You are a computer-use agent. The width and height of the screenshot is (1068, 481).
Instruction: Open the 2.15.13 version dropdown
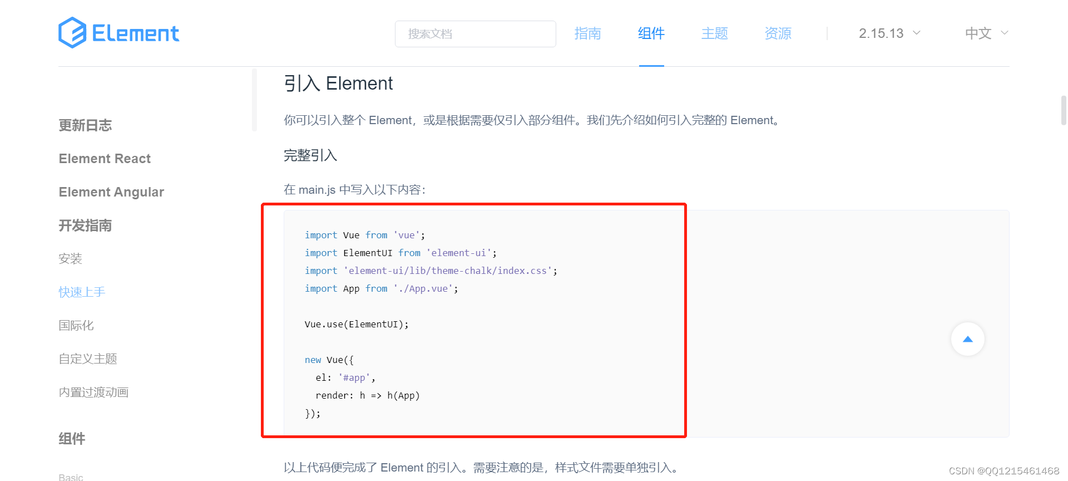(x=889, y=33)
